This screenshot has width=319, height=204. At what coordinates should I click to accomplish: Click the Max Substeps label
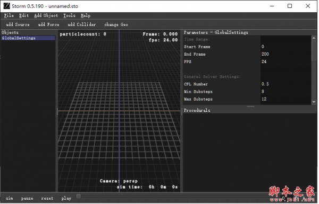(198, 99)
